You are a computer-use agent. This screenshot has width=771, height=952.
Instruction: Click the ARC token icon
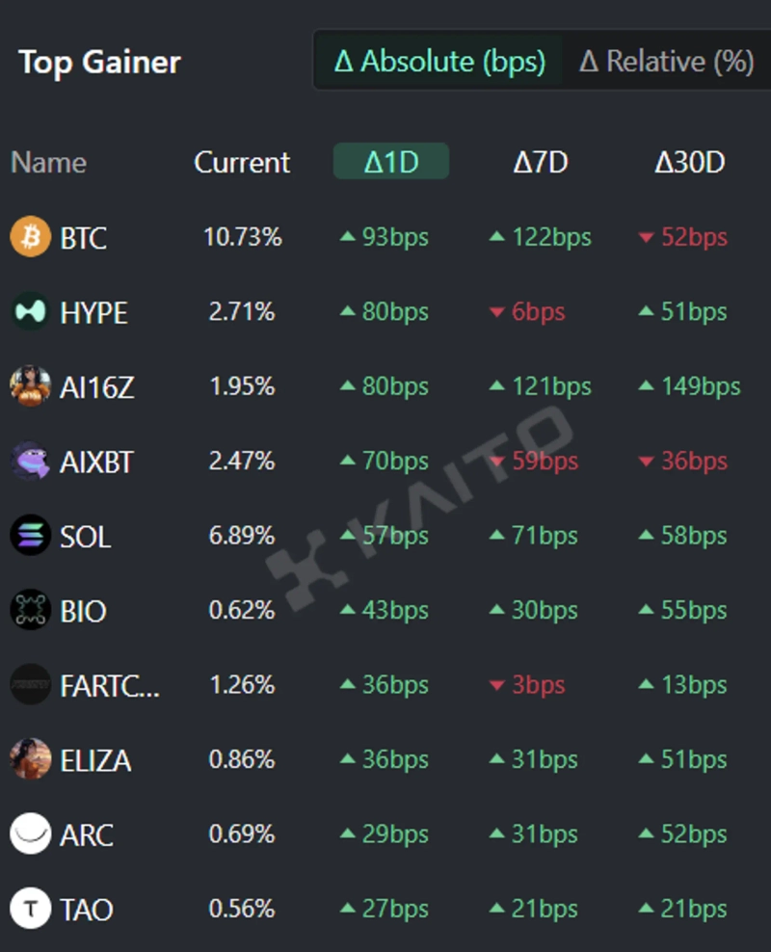click(30, 833)
